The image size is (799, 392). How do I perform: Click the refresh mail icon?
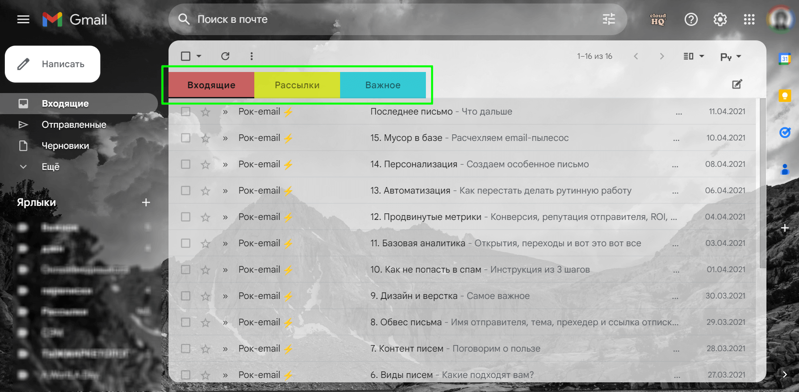[225, 56]
